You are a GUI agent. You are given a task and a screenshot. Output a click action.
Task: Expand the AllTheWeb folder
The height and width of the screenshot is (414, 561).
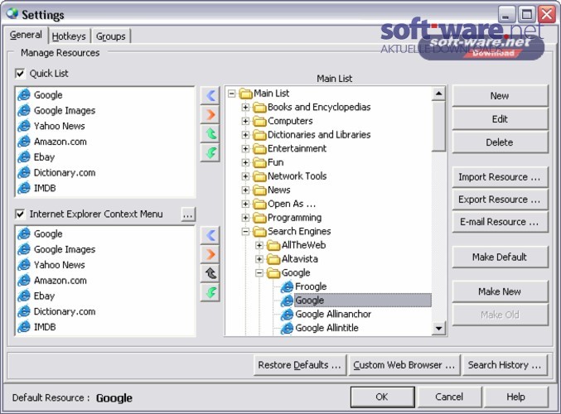(259, 245)
